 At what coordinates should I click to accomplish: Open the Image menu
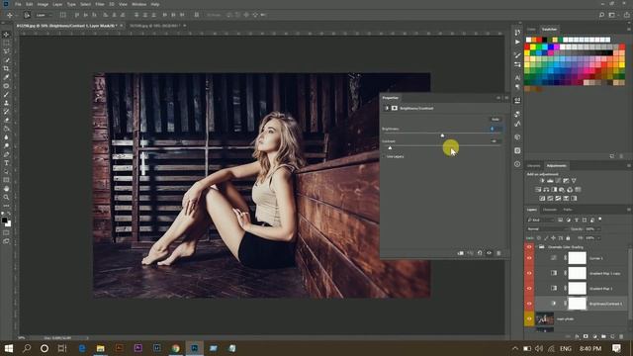point(43,4)
